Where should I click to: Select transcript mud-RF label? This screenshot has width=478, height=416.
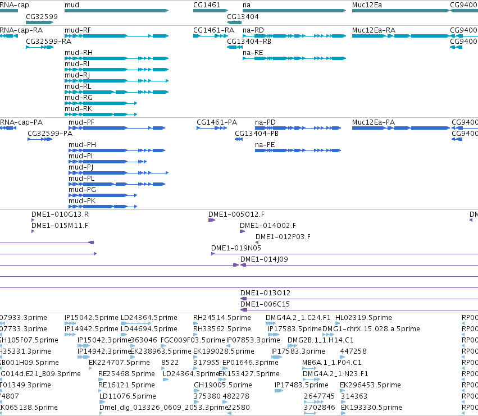78,30
